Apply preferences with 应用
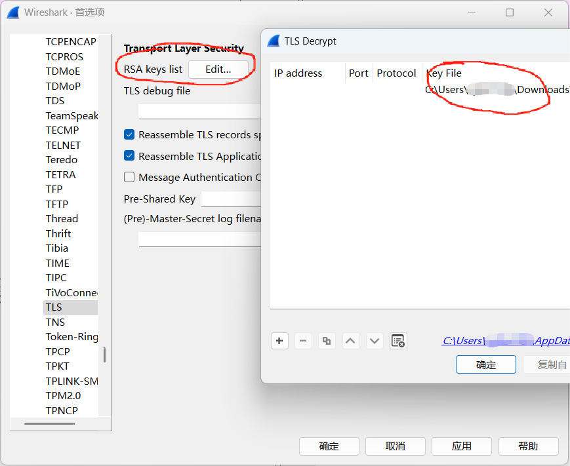The image size is (570, 466). click(462, 446)
